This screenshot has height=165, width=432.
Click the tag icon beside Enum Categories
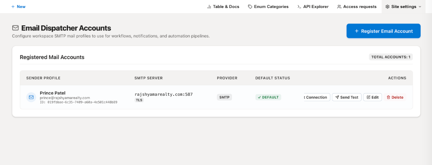[250, 7]
